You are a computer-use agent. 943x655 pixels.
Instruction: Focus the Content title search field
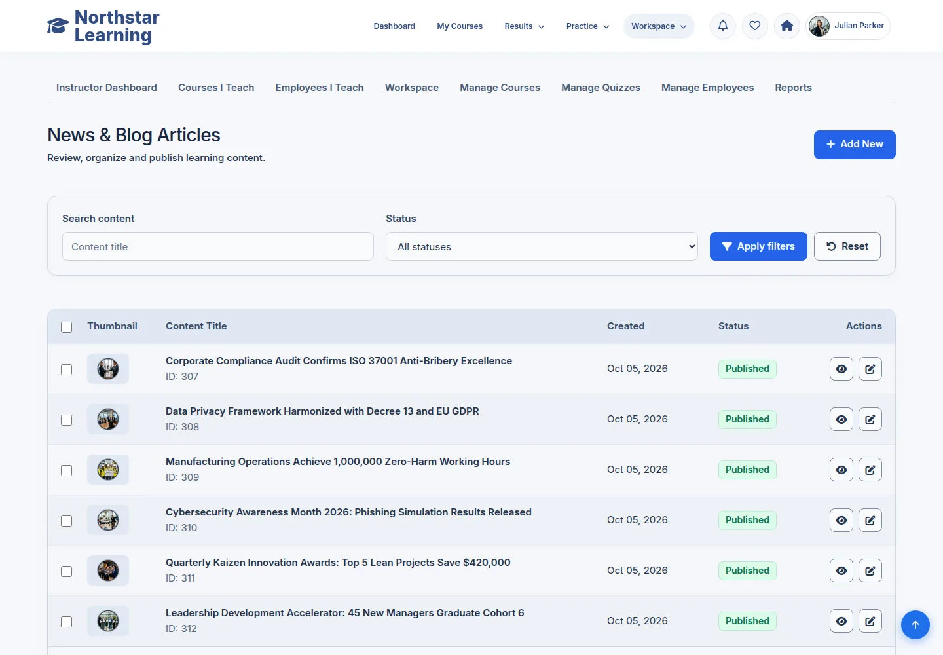pyautogui.click(x=218, y=246)
